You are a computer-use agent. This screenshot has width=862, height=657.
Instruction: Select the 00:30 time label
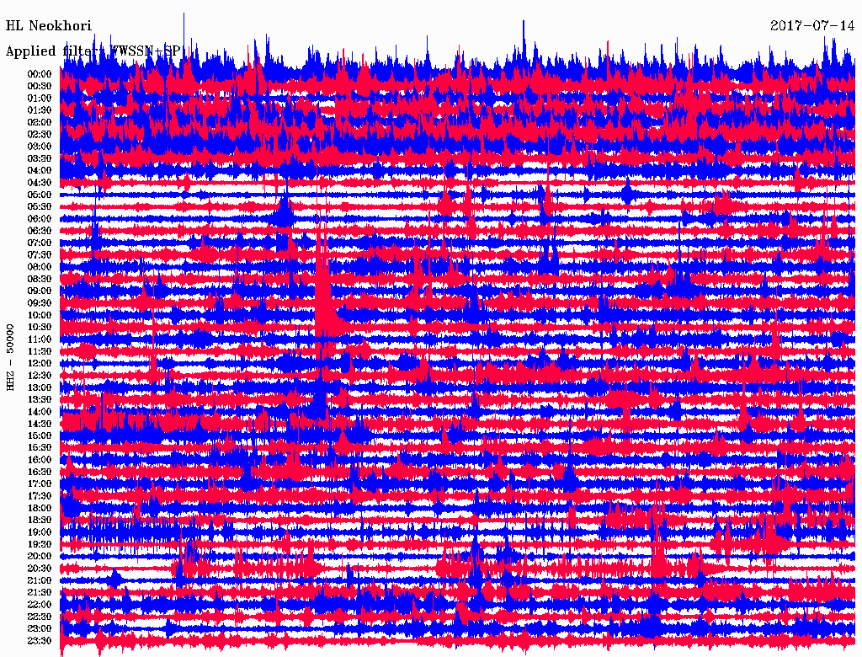pyautogui.click(x=40, y=87)
